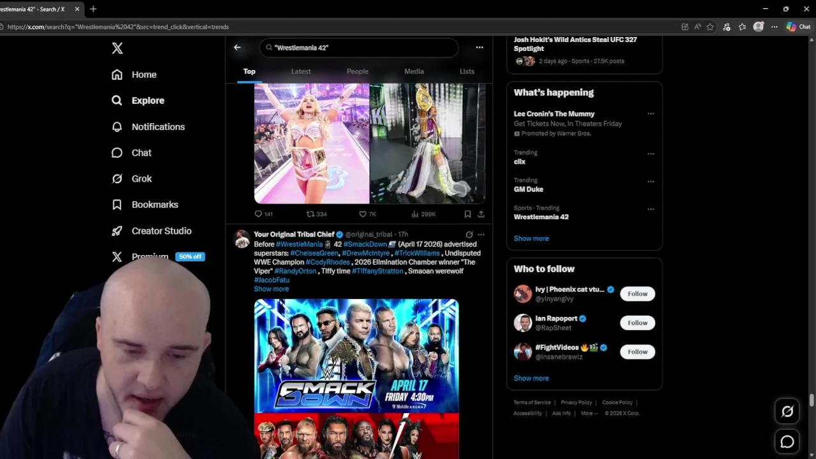Click the 50% off Premium badge
The width and height of the screenshot is (816, 459).
[x=190, y=256]
